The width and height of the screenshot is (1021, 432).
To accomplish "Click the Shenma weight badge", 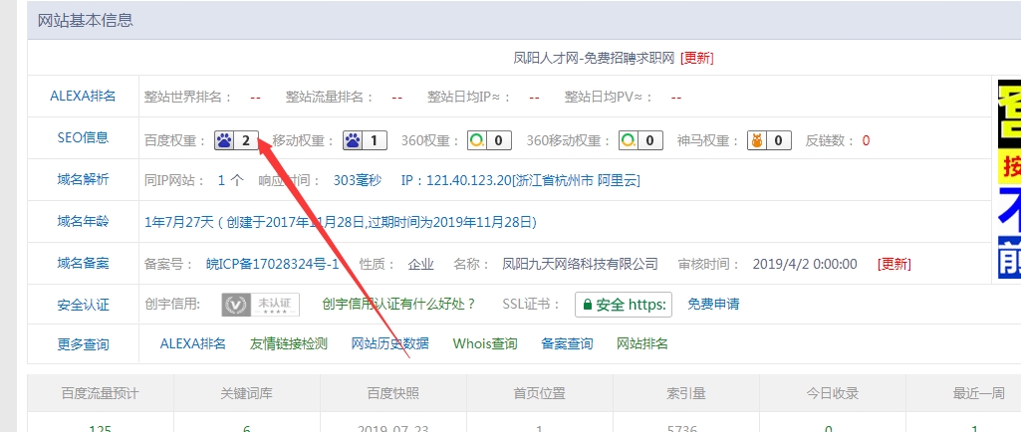I will click(x=770, y=140).
